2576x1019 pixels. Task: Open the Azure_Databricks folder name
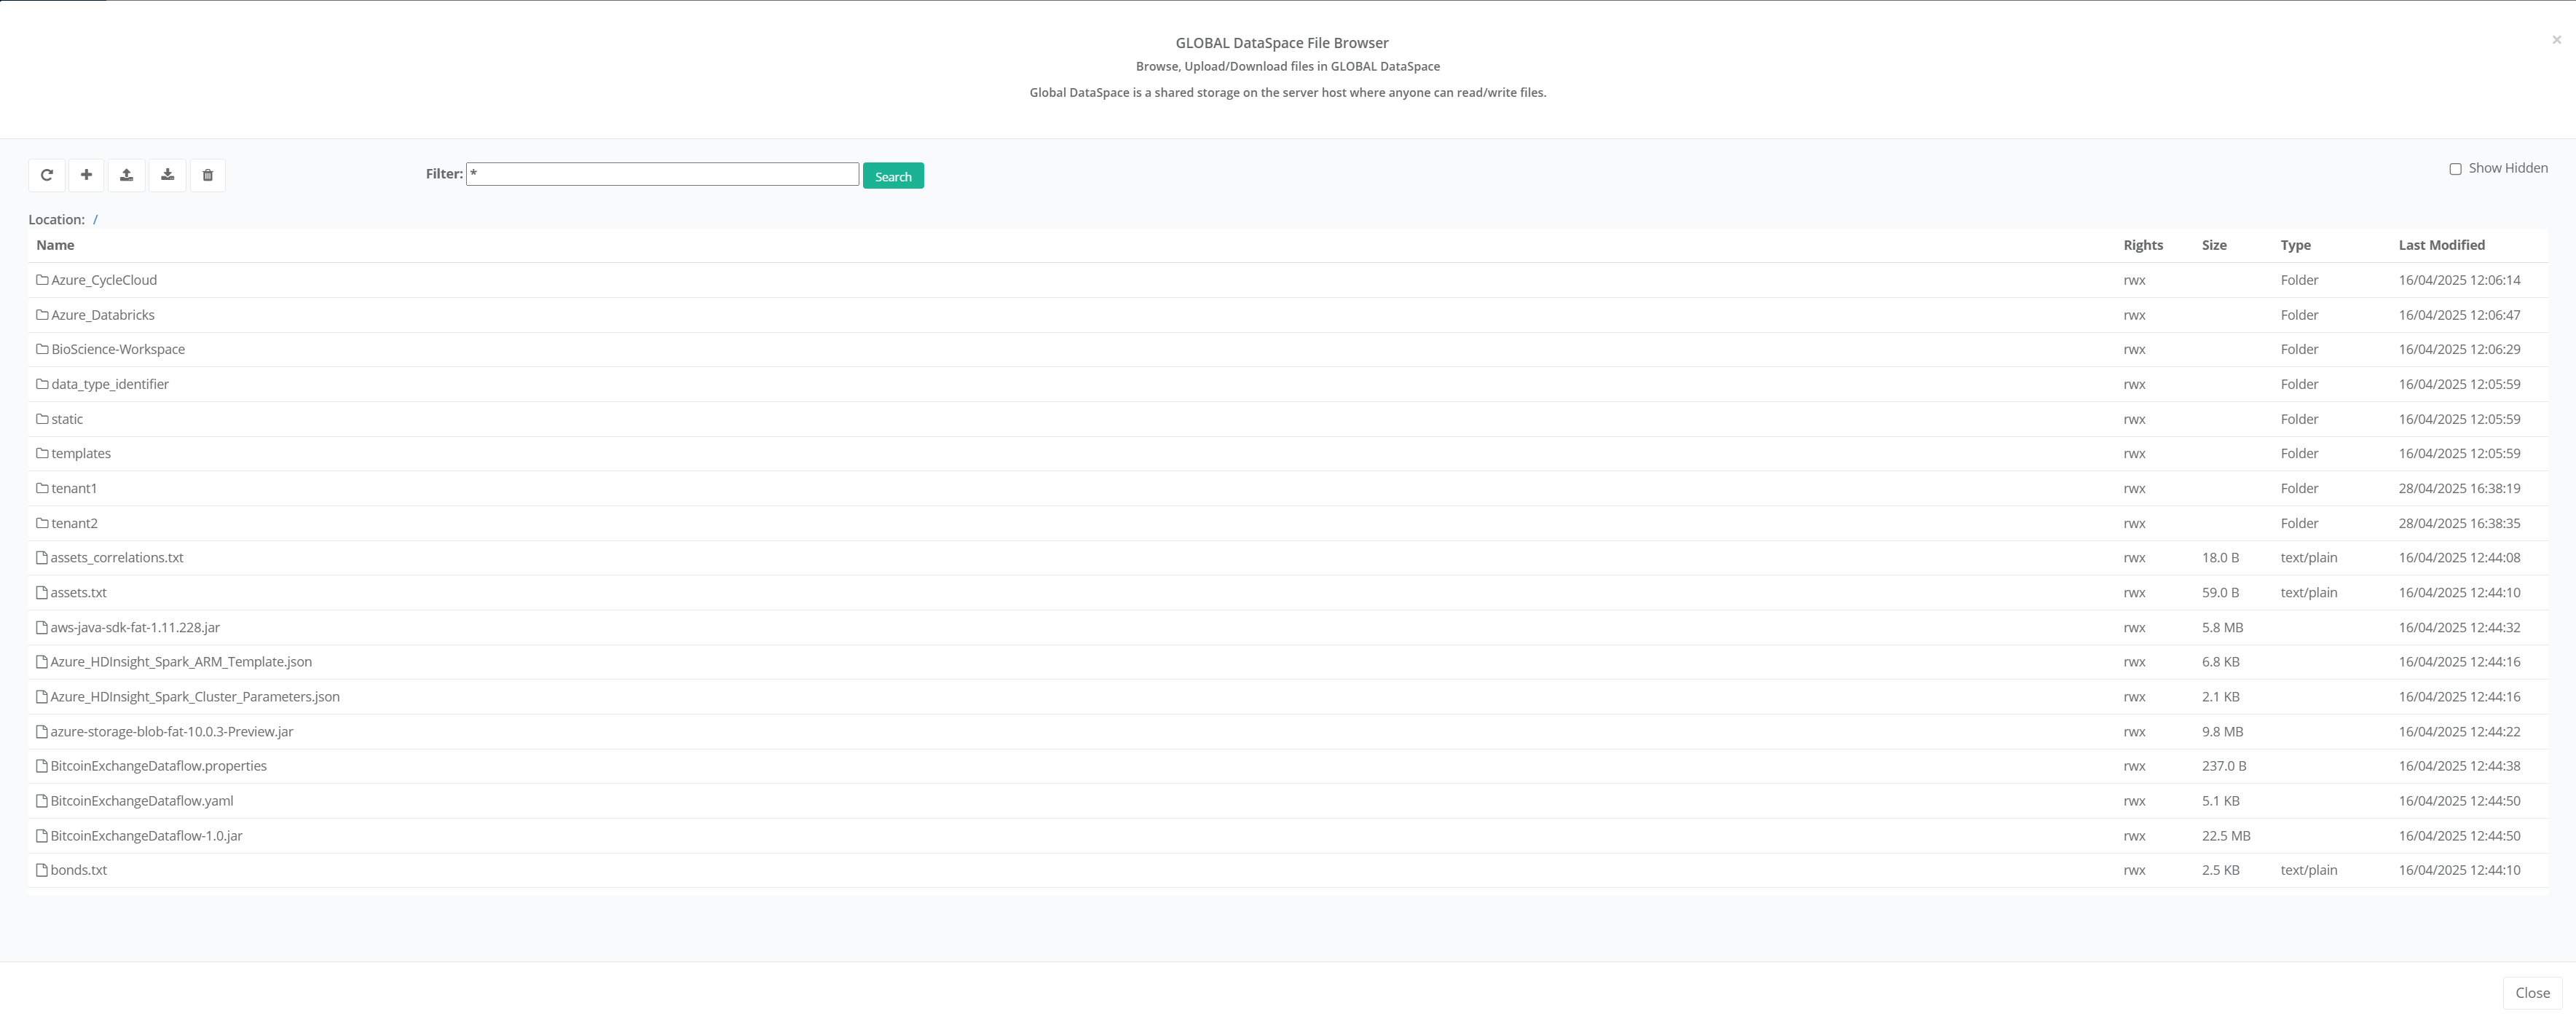[x=103, y=315]
